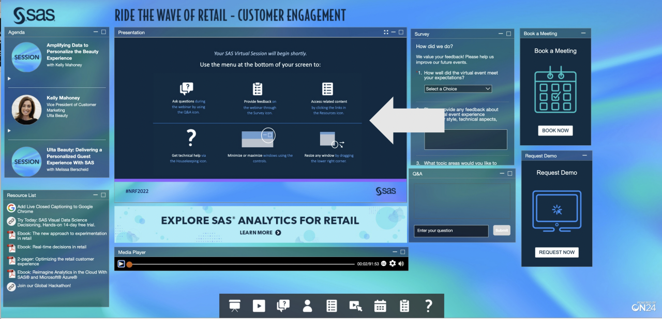Open Try Today SAS Visual Data Science trial

click(x=56, y=222)
